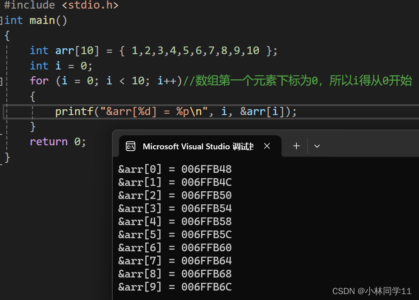Viewport: 419px width, 300px height.
Task: Click the green Chinese comment after the for loop
Action: pyautogui.click(x=297, y=81)
